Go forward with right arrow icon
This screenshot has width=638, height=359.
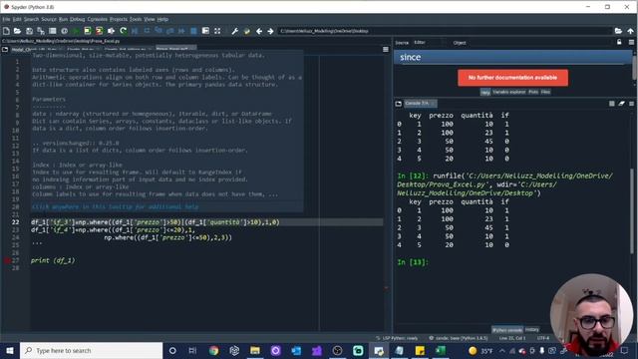pos(270,31)
